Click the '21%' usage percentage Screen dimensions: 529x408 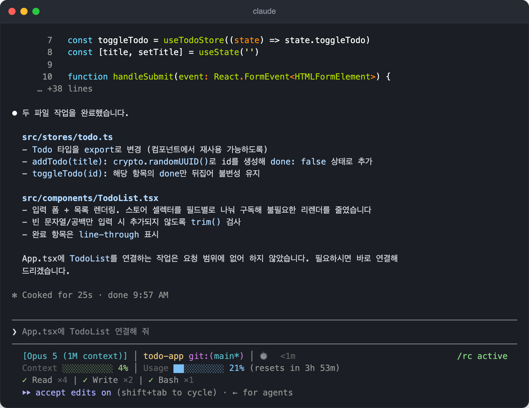(237, 368)
